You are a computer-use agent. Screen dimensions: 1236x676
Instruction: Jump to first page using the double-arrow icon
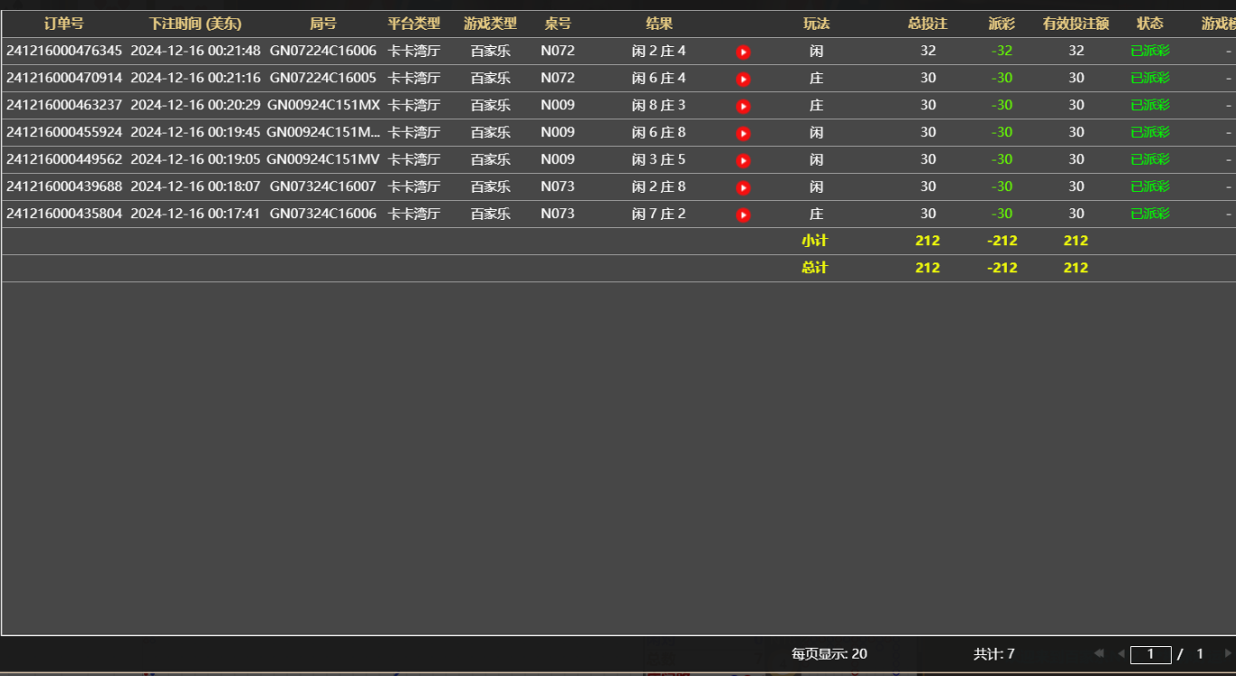pyautogui.click(x=1097, y=653)
